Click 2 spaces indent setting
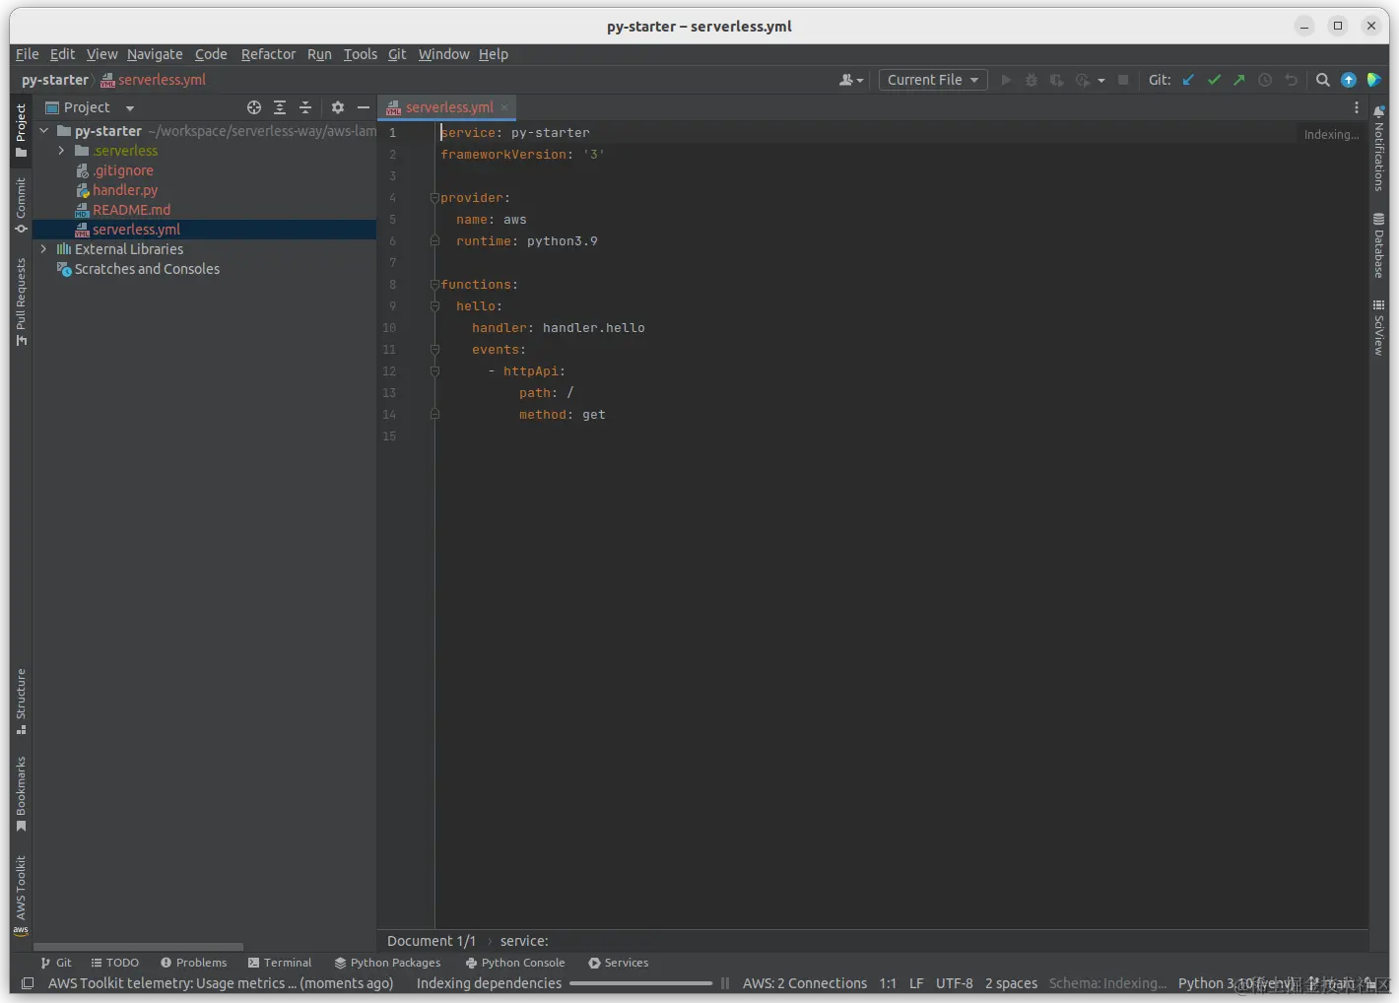The width and height of the screenshot is (1399, 1003). [x=1011, y=983]
